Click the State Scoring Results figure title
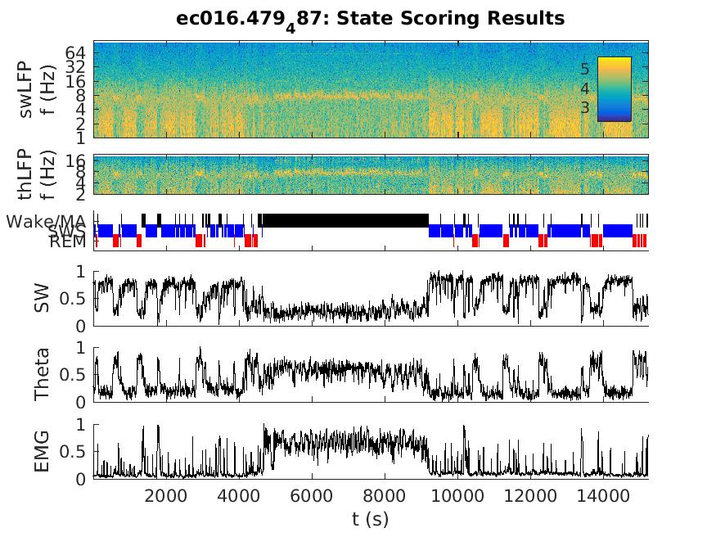716x537 pixels. click(371, 17)
